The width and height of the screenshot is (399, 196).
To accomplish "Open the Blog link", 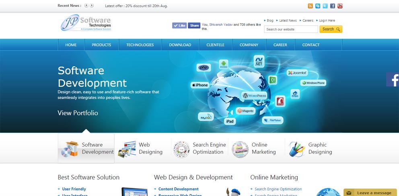I will tap(270, 20).
